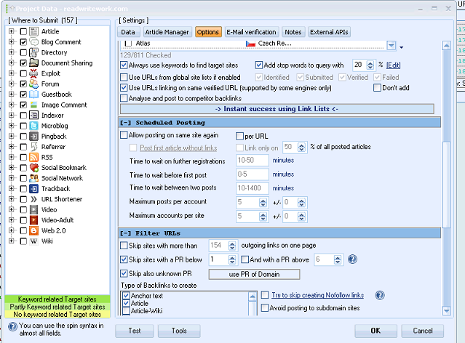The height and width of the screenshot is (343, 465).
Task: Enable Allow posting on same site again
Action: coord(124,135)
